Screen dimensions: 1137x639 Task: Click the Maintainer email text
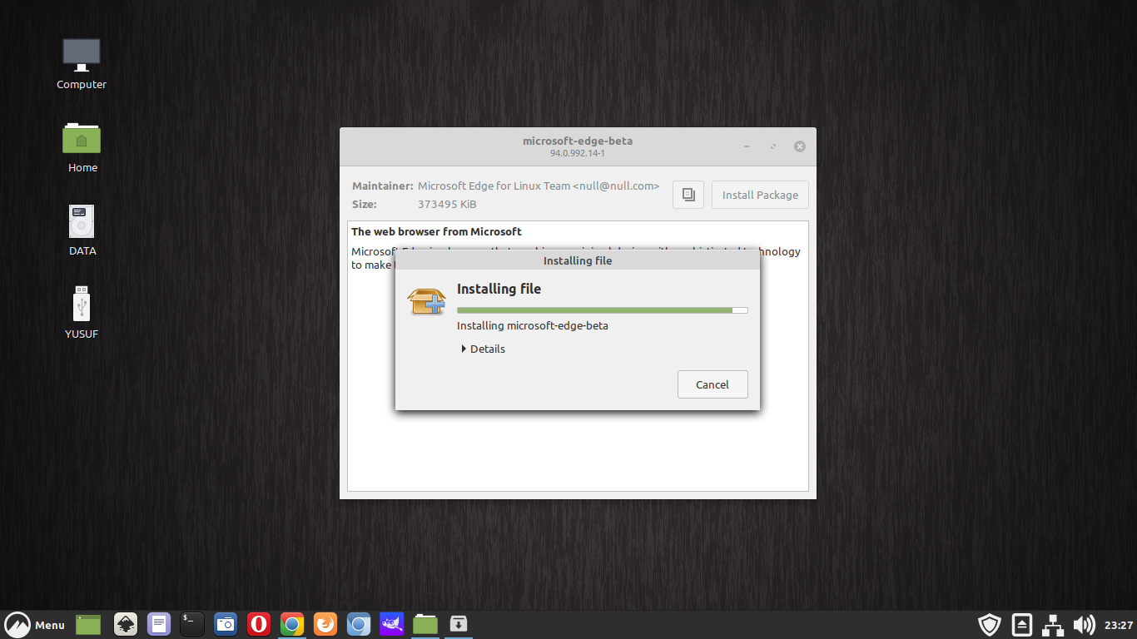[x=616, y=186]
